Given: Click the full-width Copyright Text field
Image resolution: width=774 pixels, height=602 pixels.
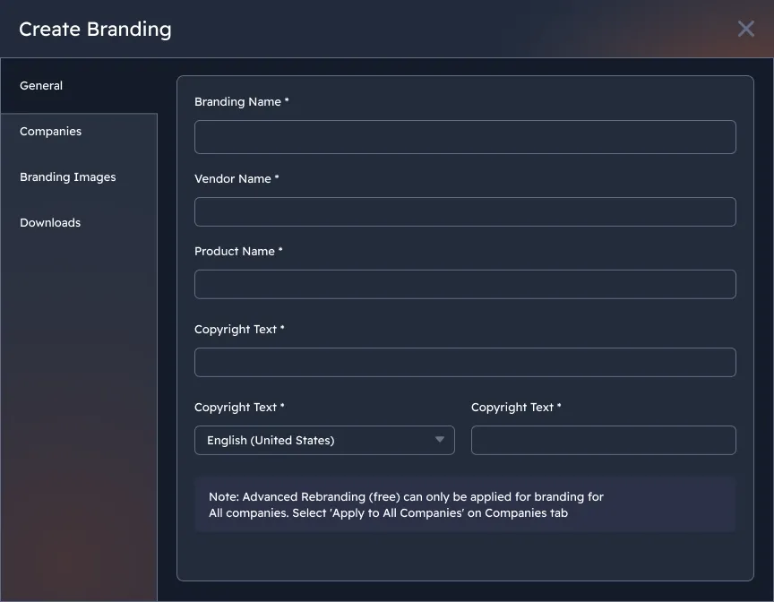Looking at the screenshot, I should pos(465,363).
